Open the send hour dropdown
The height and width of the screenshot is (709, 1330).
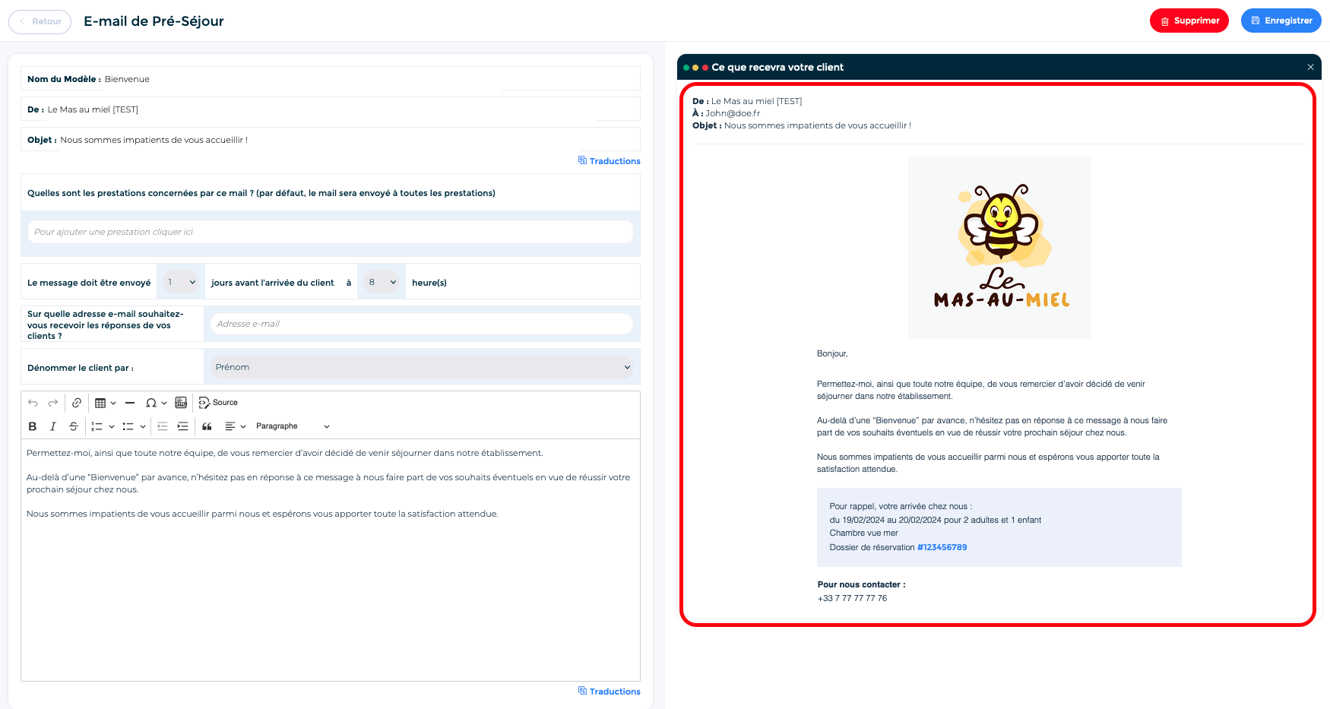[x=382, y=282]
